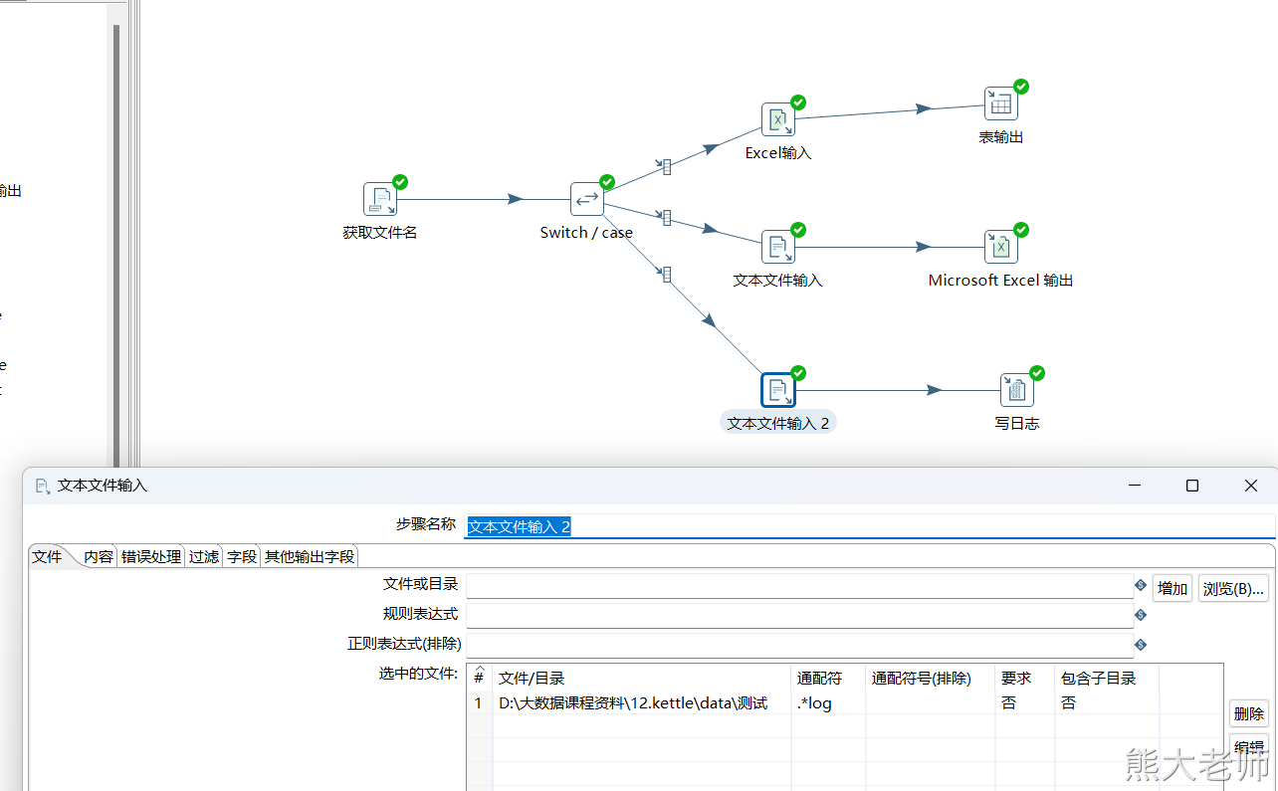Focus the 步骤名称 input field

(x=870, y=526)
